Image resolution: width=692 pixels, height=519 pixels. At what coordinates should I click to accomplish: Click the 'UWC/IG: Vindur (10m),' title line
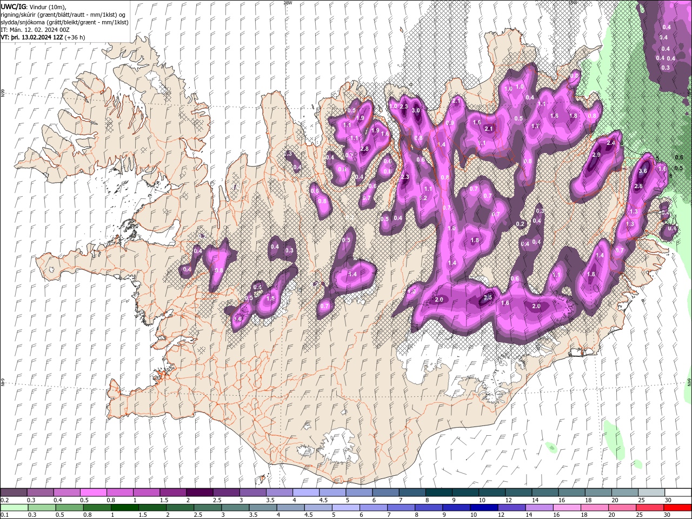pyautogui.click(x=32, y=6)
